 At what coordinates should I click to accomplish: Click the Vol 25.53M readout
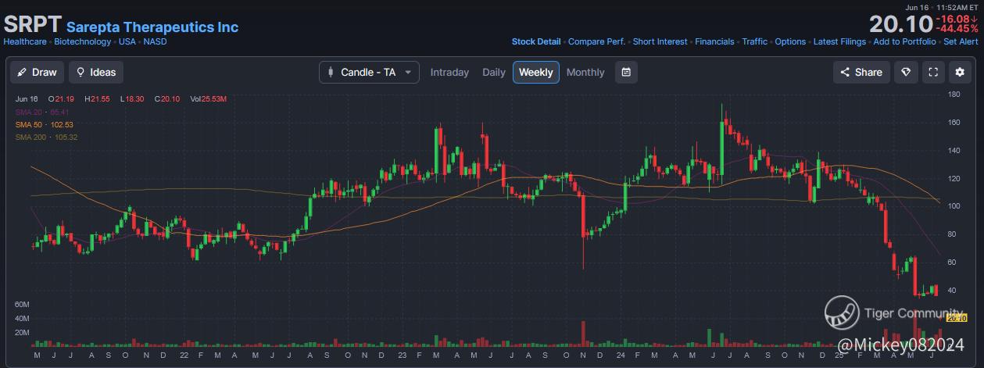tap(209, 99)
